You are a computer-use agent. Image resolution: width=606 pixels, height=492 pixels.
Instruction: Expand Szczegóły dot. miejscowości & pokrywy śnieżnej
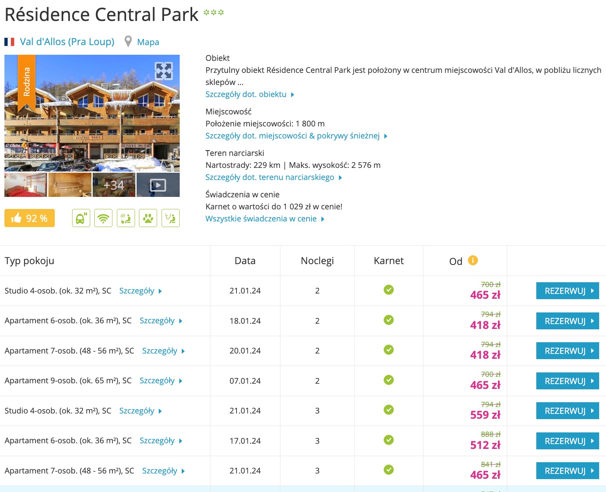point(296,136)
